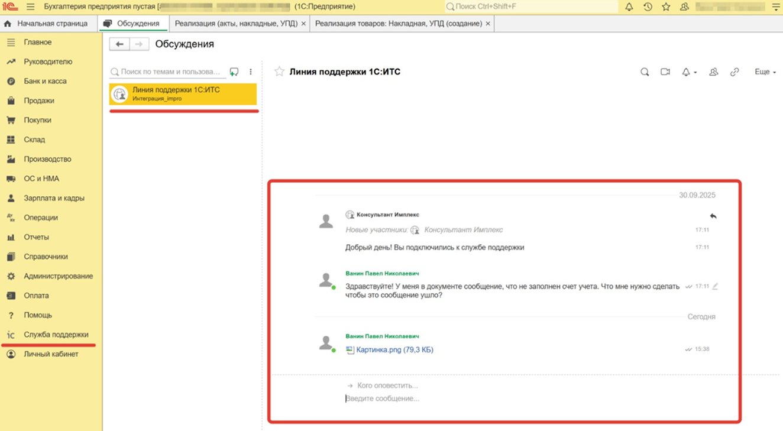Start a video call in the discussion

[x=665, y=72]
